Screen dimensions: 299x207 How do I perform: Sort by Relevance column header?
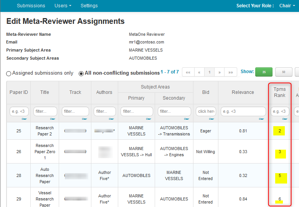point(243,92)
